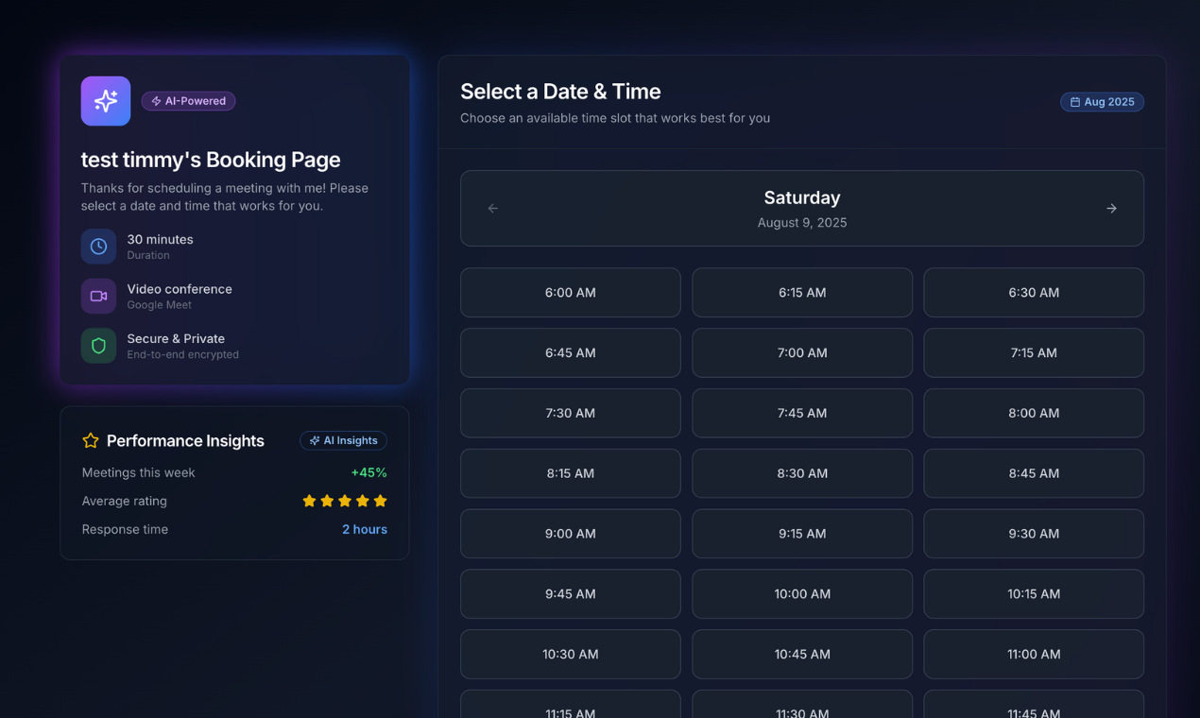Image resolution: width=1200 pixels, height=718 pixels.
Task: Choose the 11:00 AM slot
Action: pyautogui.click(x=1033, y=654)
